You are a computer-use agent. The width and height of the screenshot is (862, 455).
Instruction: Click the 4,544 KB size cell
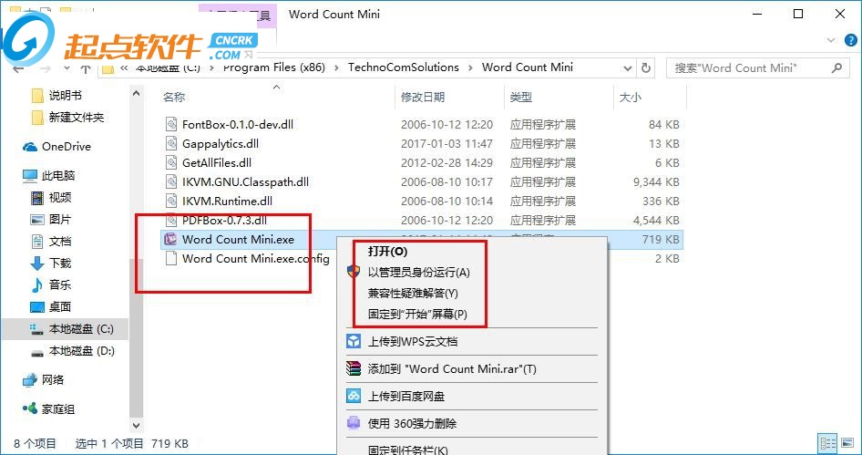(656, 220)
